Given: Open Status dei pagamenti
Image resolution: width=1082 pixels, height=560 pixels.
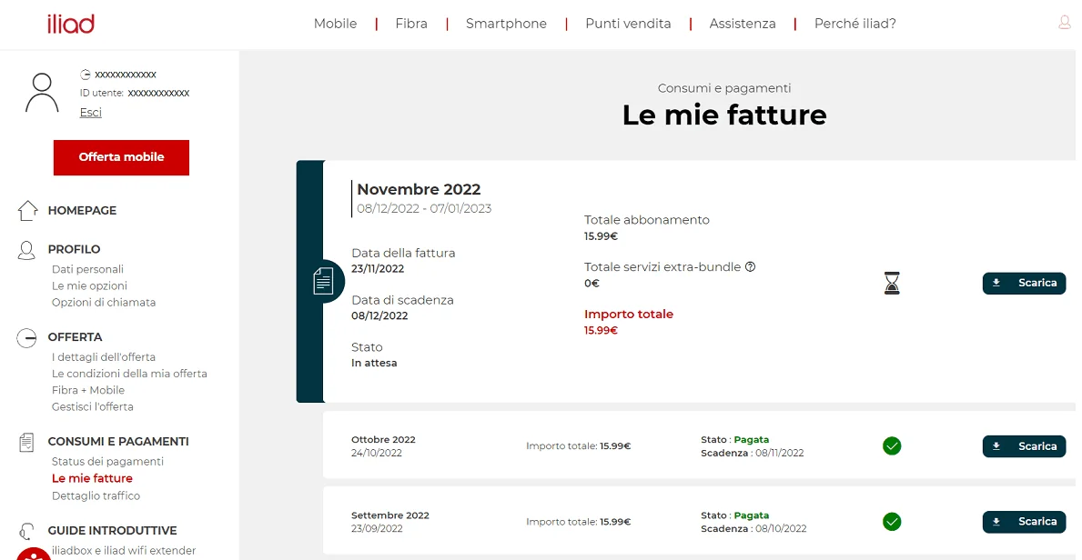Looking at the screenshot, I should coord(107,462).
